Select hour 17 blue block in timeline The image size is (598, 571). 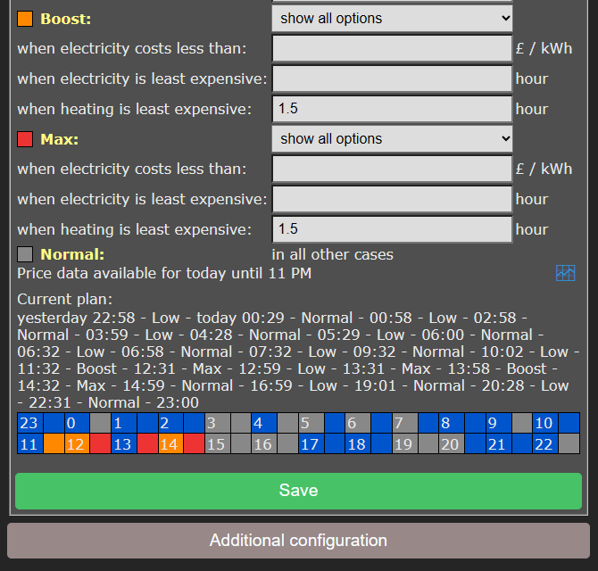pyautogui.click(x=310, y=443)
